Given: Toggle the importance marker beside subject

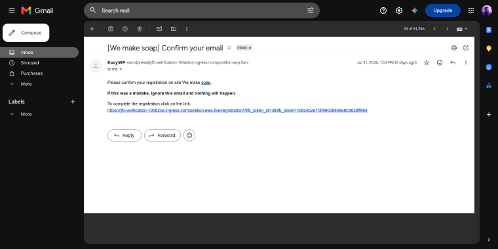Looking at the screenshot, I should tap(229, 48).
